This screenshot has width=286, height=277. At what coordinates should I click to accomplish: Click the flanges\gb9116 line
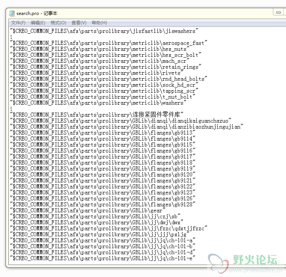(x=103, y=151)
